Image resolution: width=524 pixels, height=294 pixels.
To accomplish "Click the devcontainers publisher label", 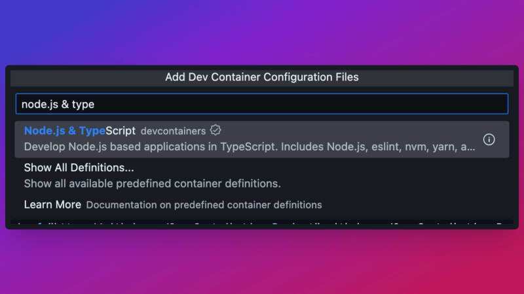I will [x=173, y=131].
